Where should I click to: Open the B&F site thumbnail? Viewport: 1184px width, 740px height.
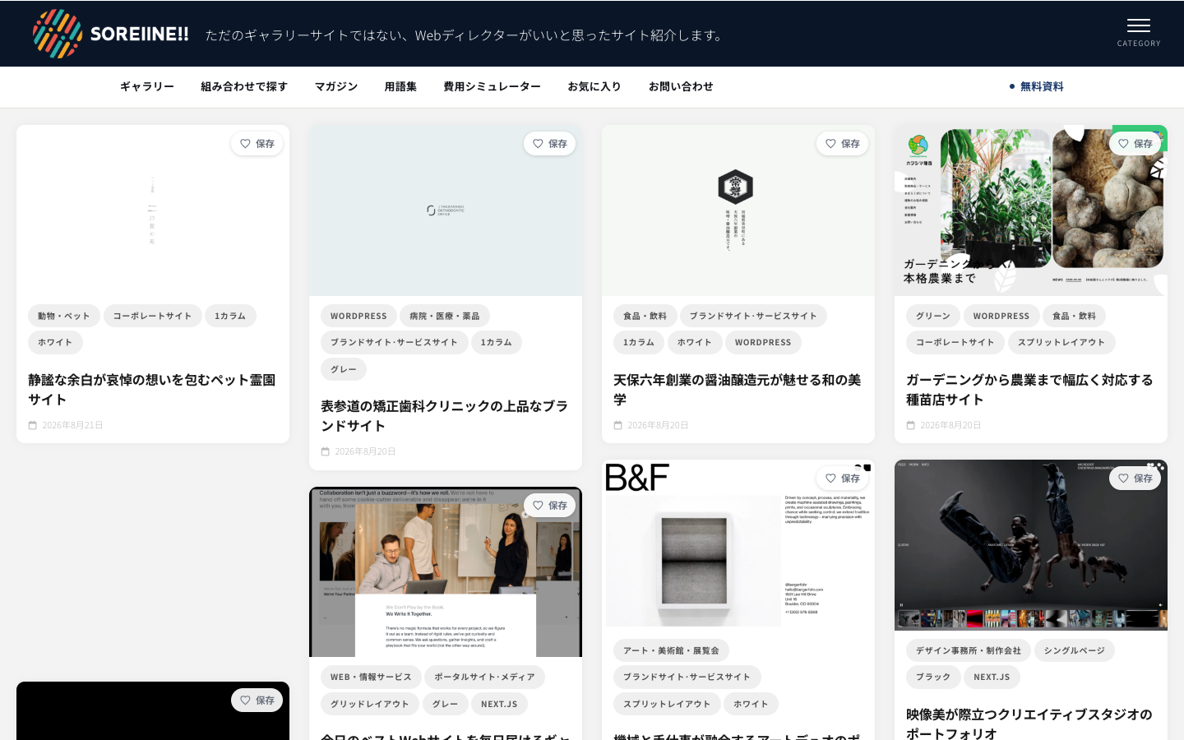pos(738,545)
